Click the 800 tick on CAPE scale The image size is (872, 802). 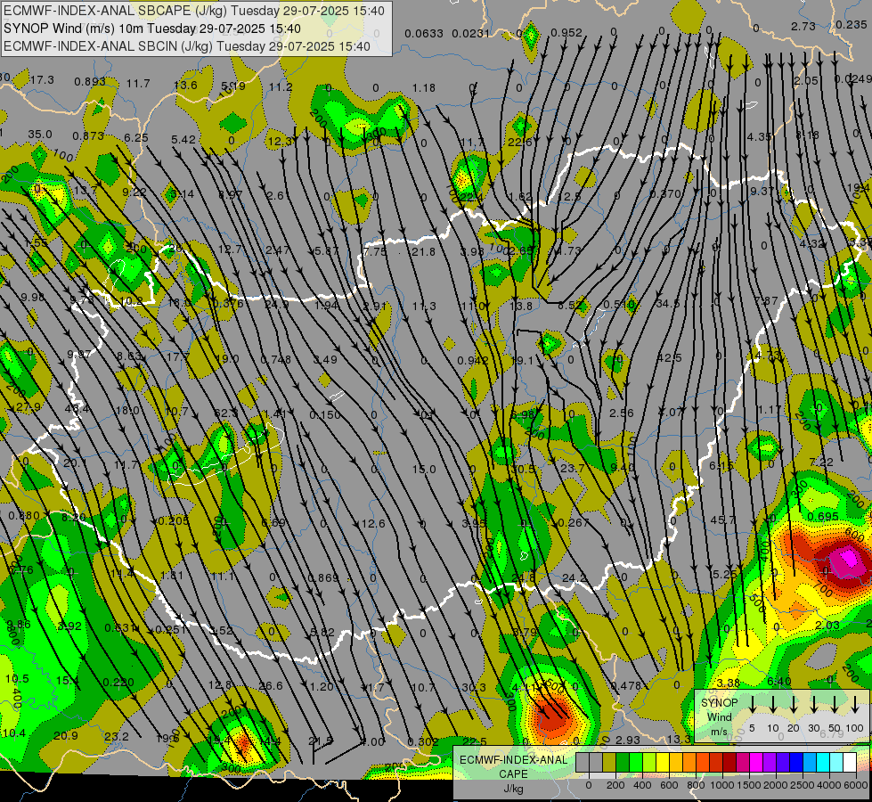click(x=696, y=785)
